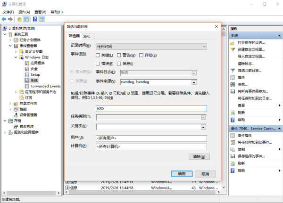Click the blue Help toolbar icon
The width and height of the screenshot is (283, 203).
[x=35, y=19]
